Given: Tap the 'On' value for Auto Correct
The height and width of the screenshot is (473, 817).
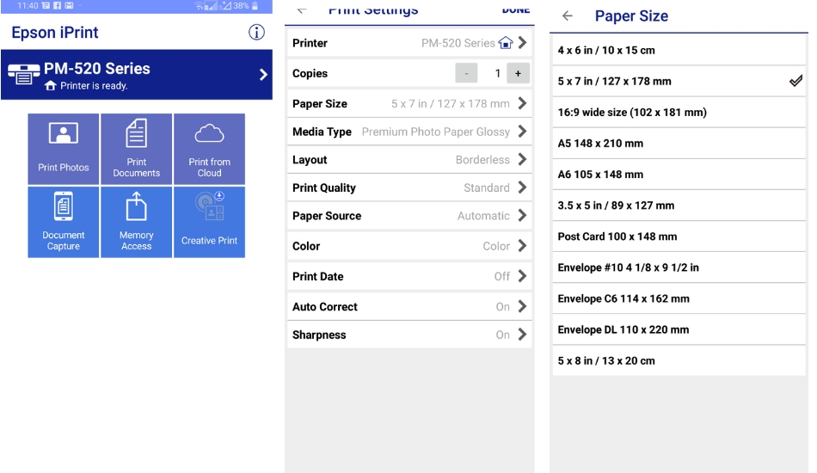Looking at the screenshot, I should pos(503,306).
